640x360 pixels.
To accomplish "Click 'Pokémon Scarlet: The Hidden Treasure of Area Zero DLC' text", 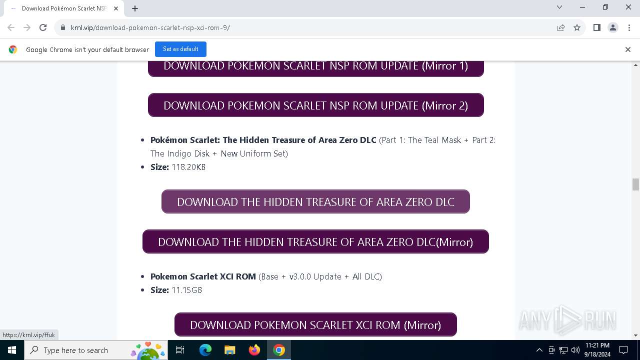I will coord(263,140).
